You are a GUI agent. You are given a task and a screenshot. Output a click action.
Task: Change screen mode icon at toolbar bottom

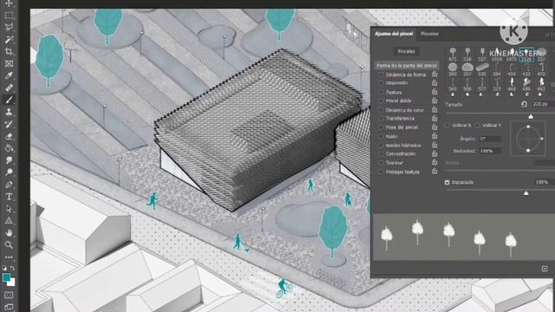(x=9, y=307)
